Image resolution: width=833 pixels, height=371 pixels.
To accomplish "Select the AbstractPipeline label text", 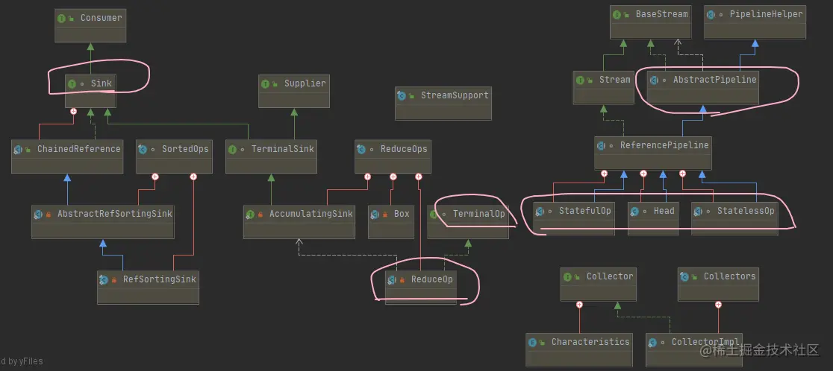I will (x=714, y=80).
